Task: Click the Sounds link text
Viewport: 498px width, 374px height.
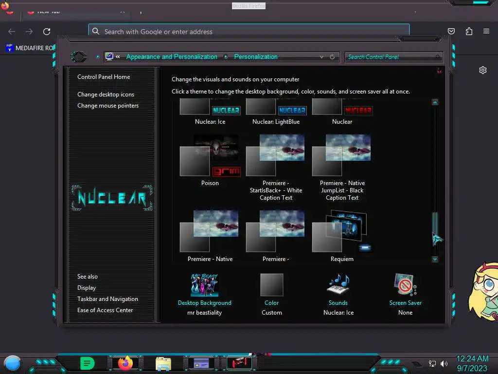Action: point(338,303)
